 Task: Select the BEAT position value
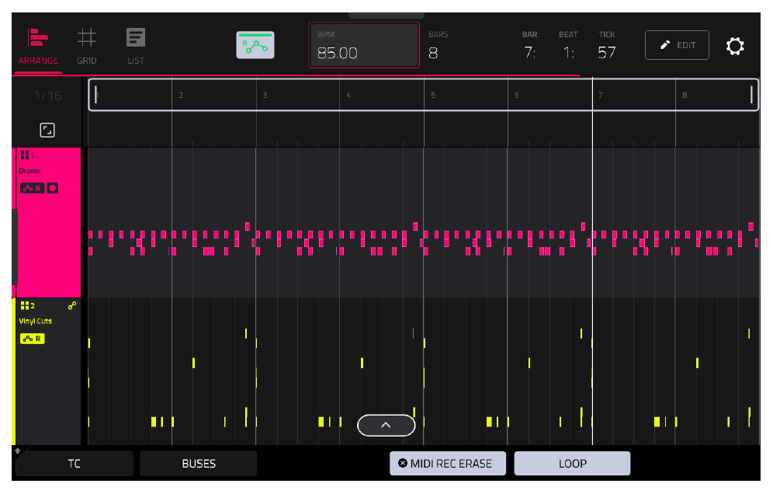click(x=568, y=53)
